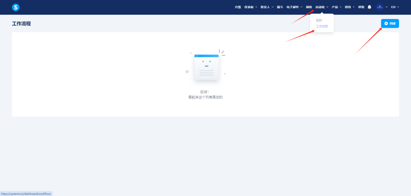Open the 帮助 page

coord(361,7)
